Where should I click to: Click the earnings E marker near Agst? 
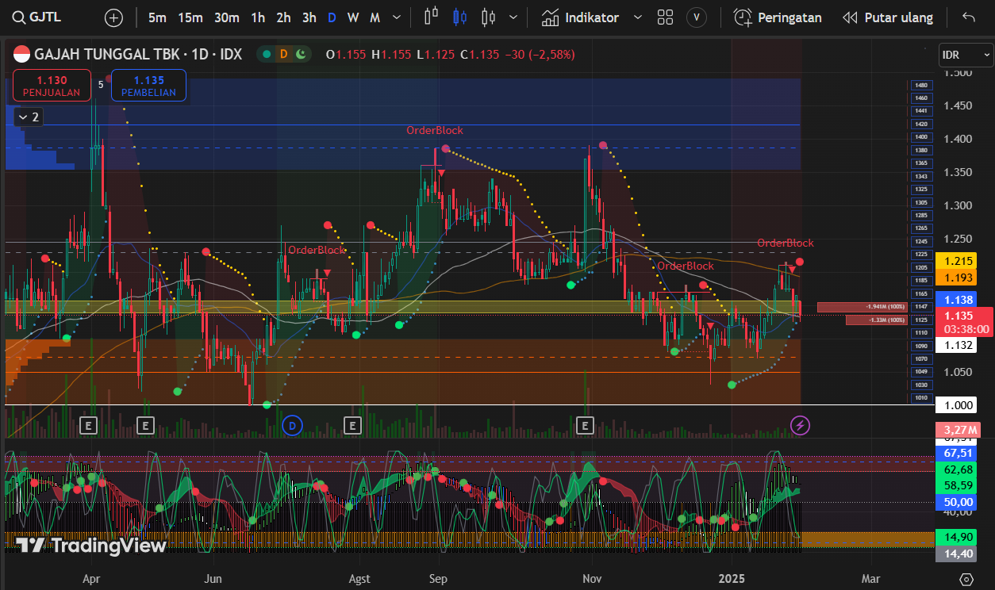point(352,426)
